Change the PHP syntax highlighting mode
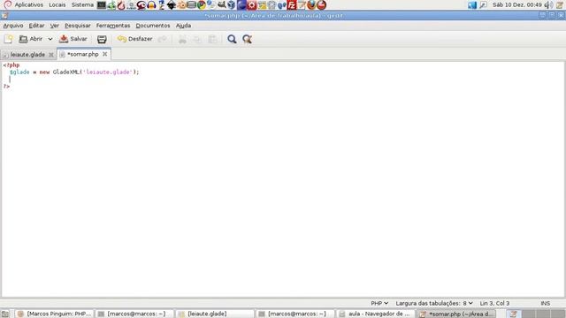This screenshot has height=318, width=566. [379, 303]
